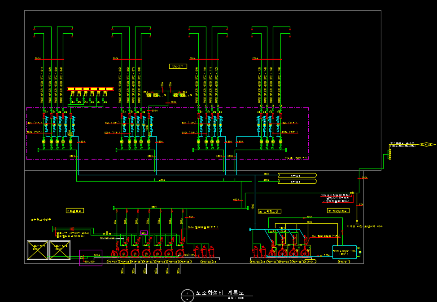The height and width of the screenshot is (302, 437).
Task: Click the yellow diamond reference symbol near 송수구
Action: 426,145
